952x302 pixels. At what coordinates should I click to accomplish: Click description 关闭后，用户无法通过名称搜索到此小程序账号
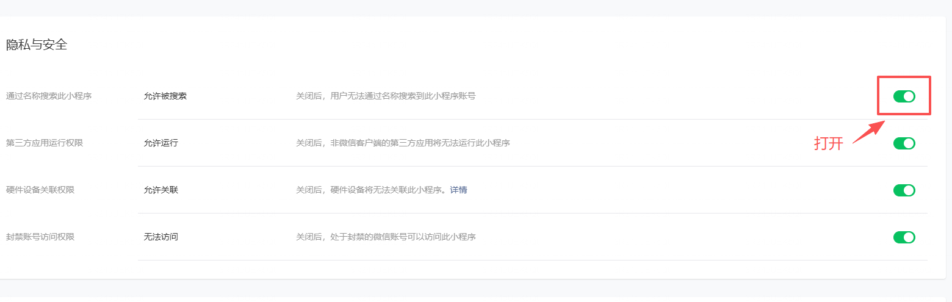(386, 96)
